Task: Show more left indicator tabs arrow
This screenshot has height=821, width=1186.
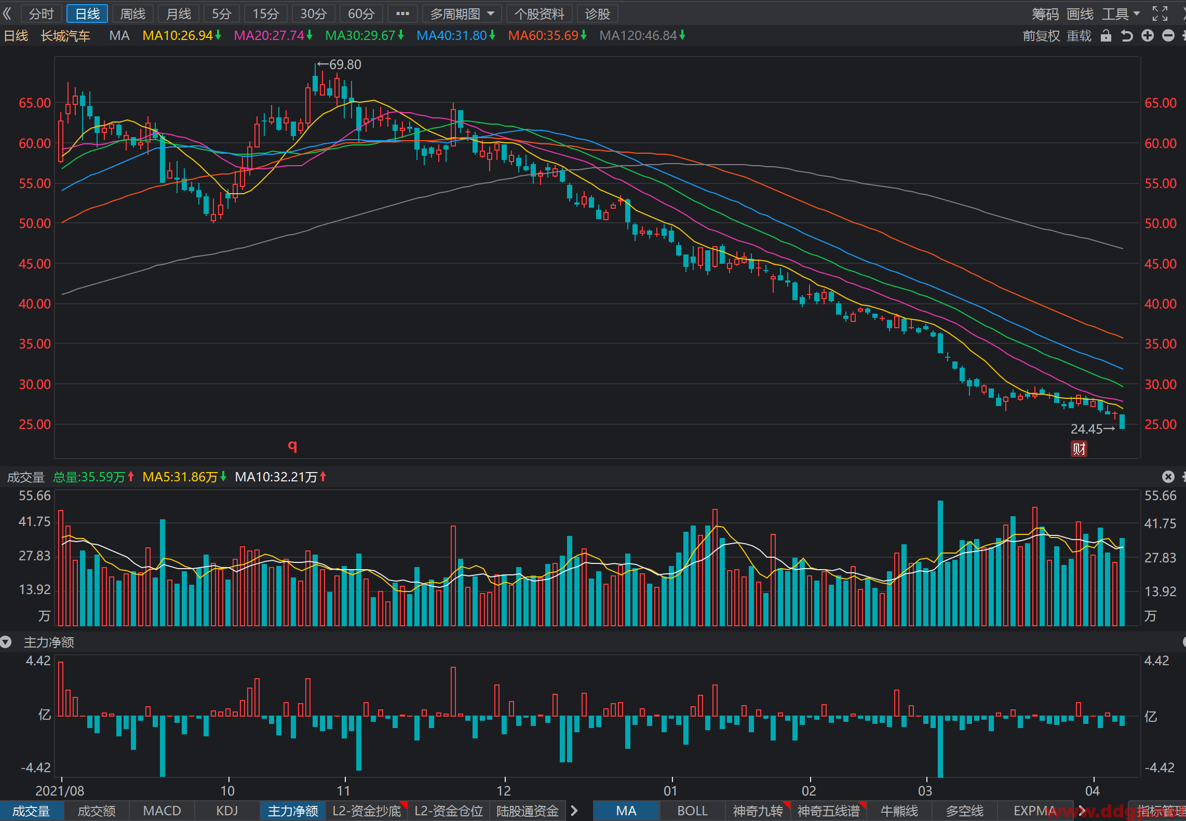Action: (574, 811)
